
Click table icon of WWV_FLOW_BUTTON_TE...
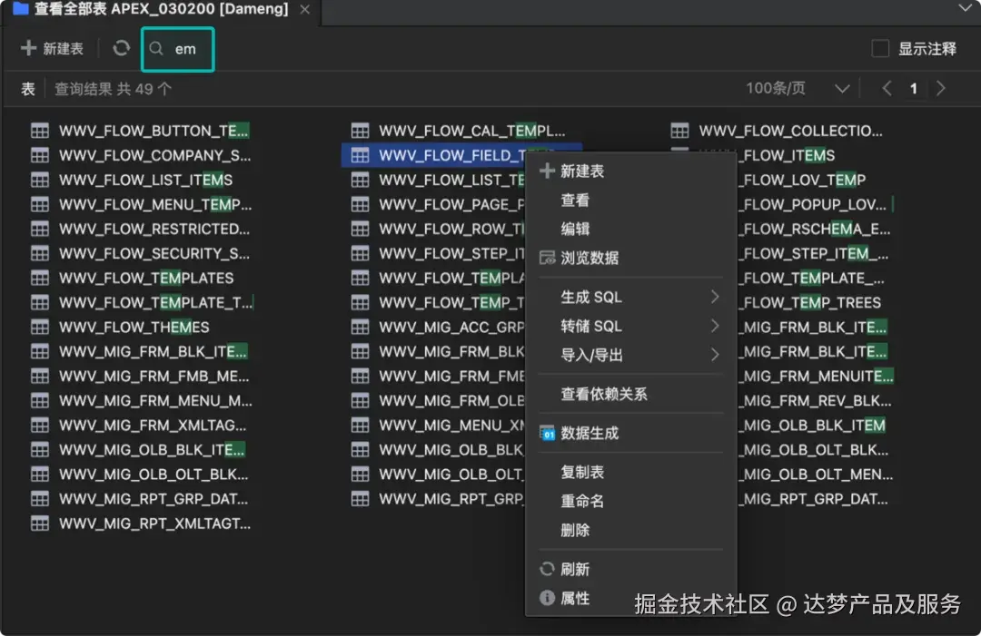click(40, 131)
